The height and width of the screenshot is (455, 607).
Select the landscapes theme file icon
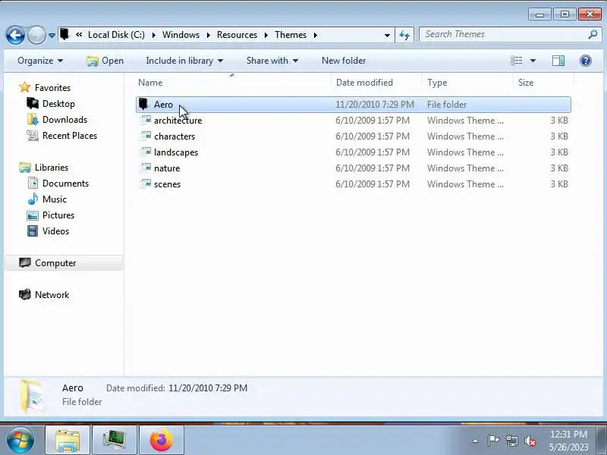coord(145,152)
